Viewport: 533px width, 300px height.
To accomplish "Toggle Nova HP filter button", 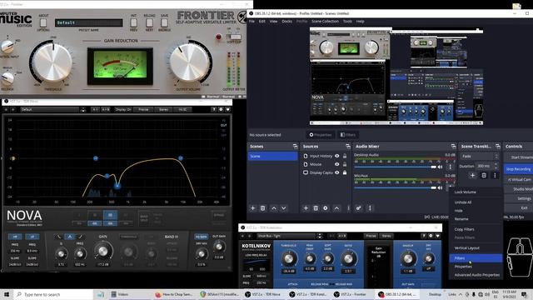I will pyautogui.click(x=15, y=237).
